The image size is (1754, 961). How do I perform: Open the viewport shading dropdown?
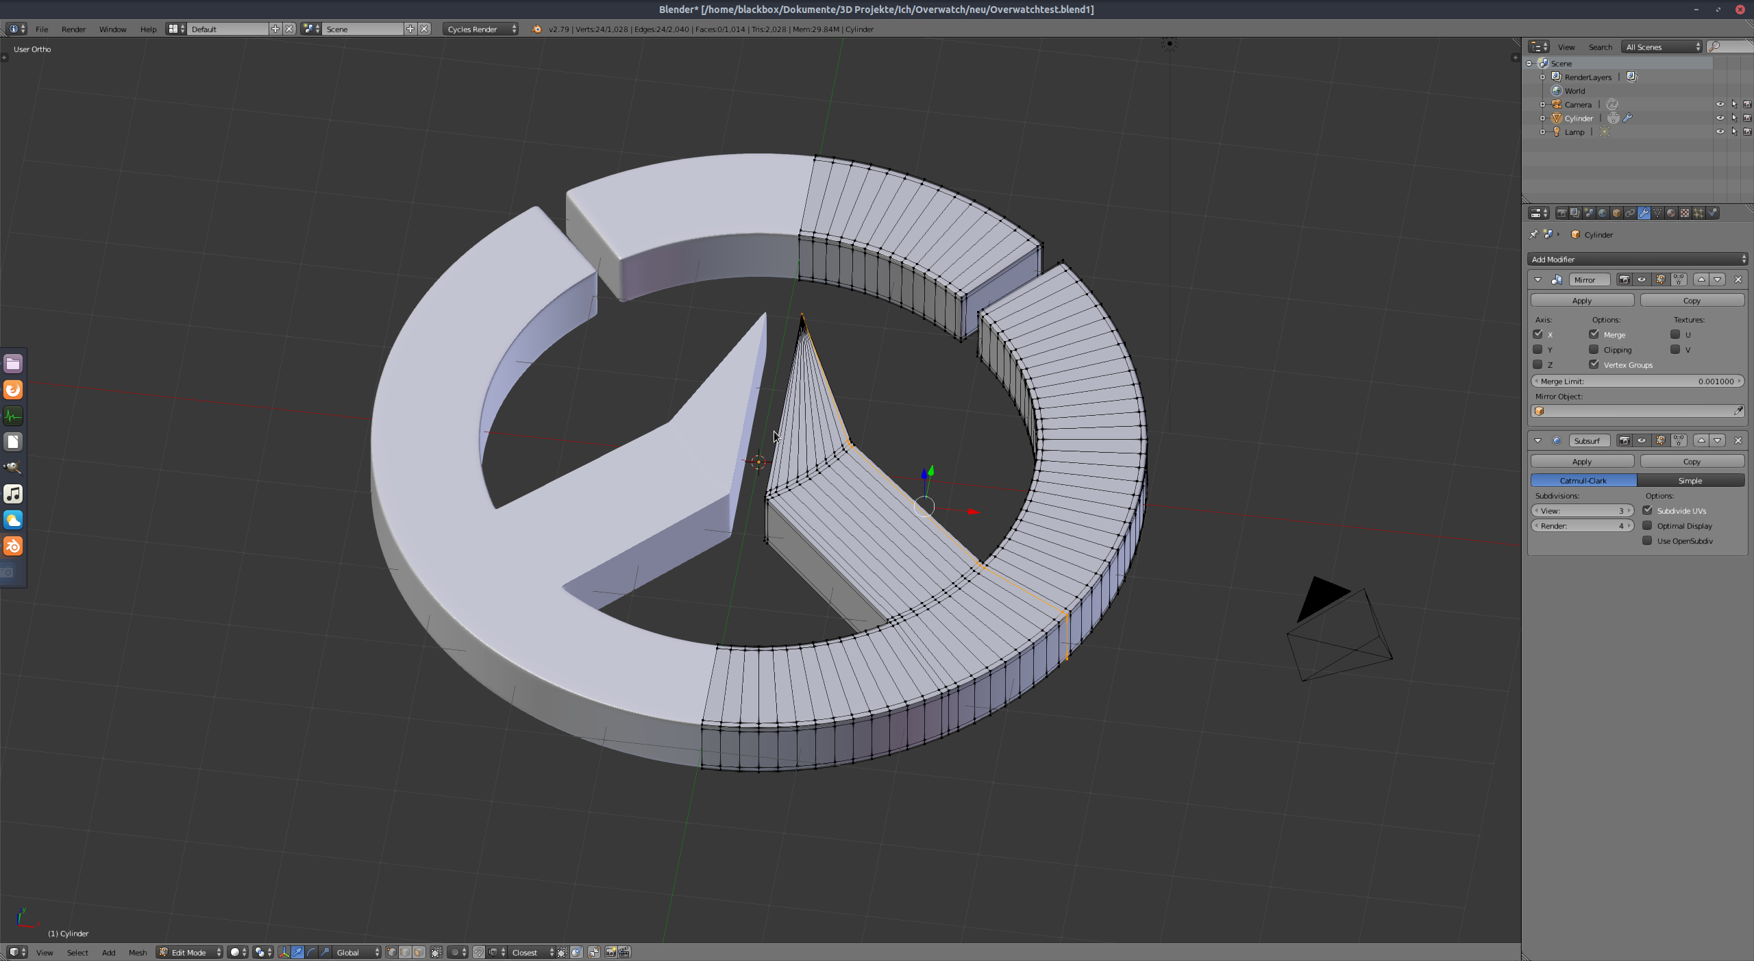237,952
